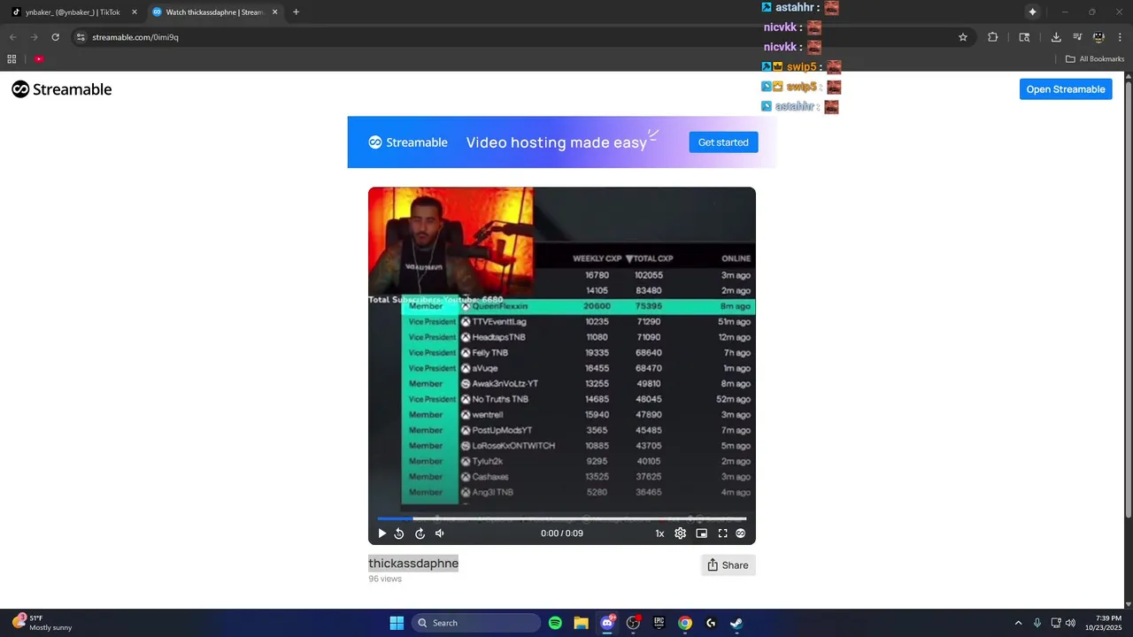The height and width of the screenshot is (637, 1133).
Task: Open Chrome profile avatar
Action: point(1098,37)
